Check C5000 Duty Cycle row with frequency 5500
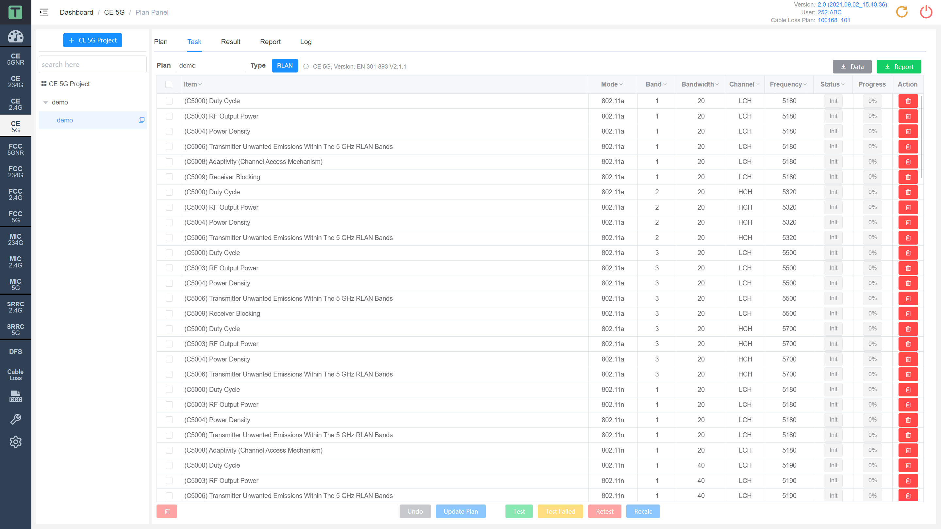Viewport: 941px width, 529px height. pos(169,253)
